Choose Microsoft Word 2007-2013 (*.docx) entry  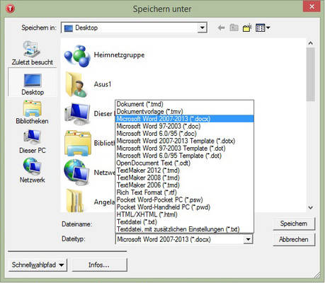pos(185,119)
